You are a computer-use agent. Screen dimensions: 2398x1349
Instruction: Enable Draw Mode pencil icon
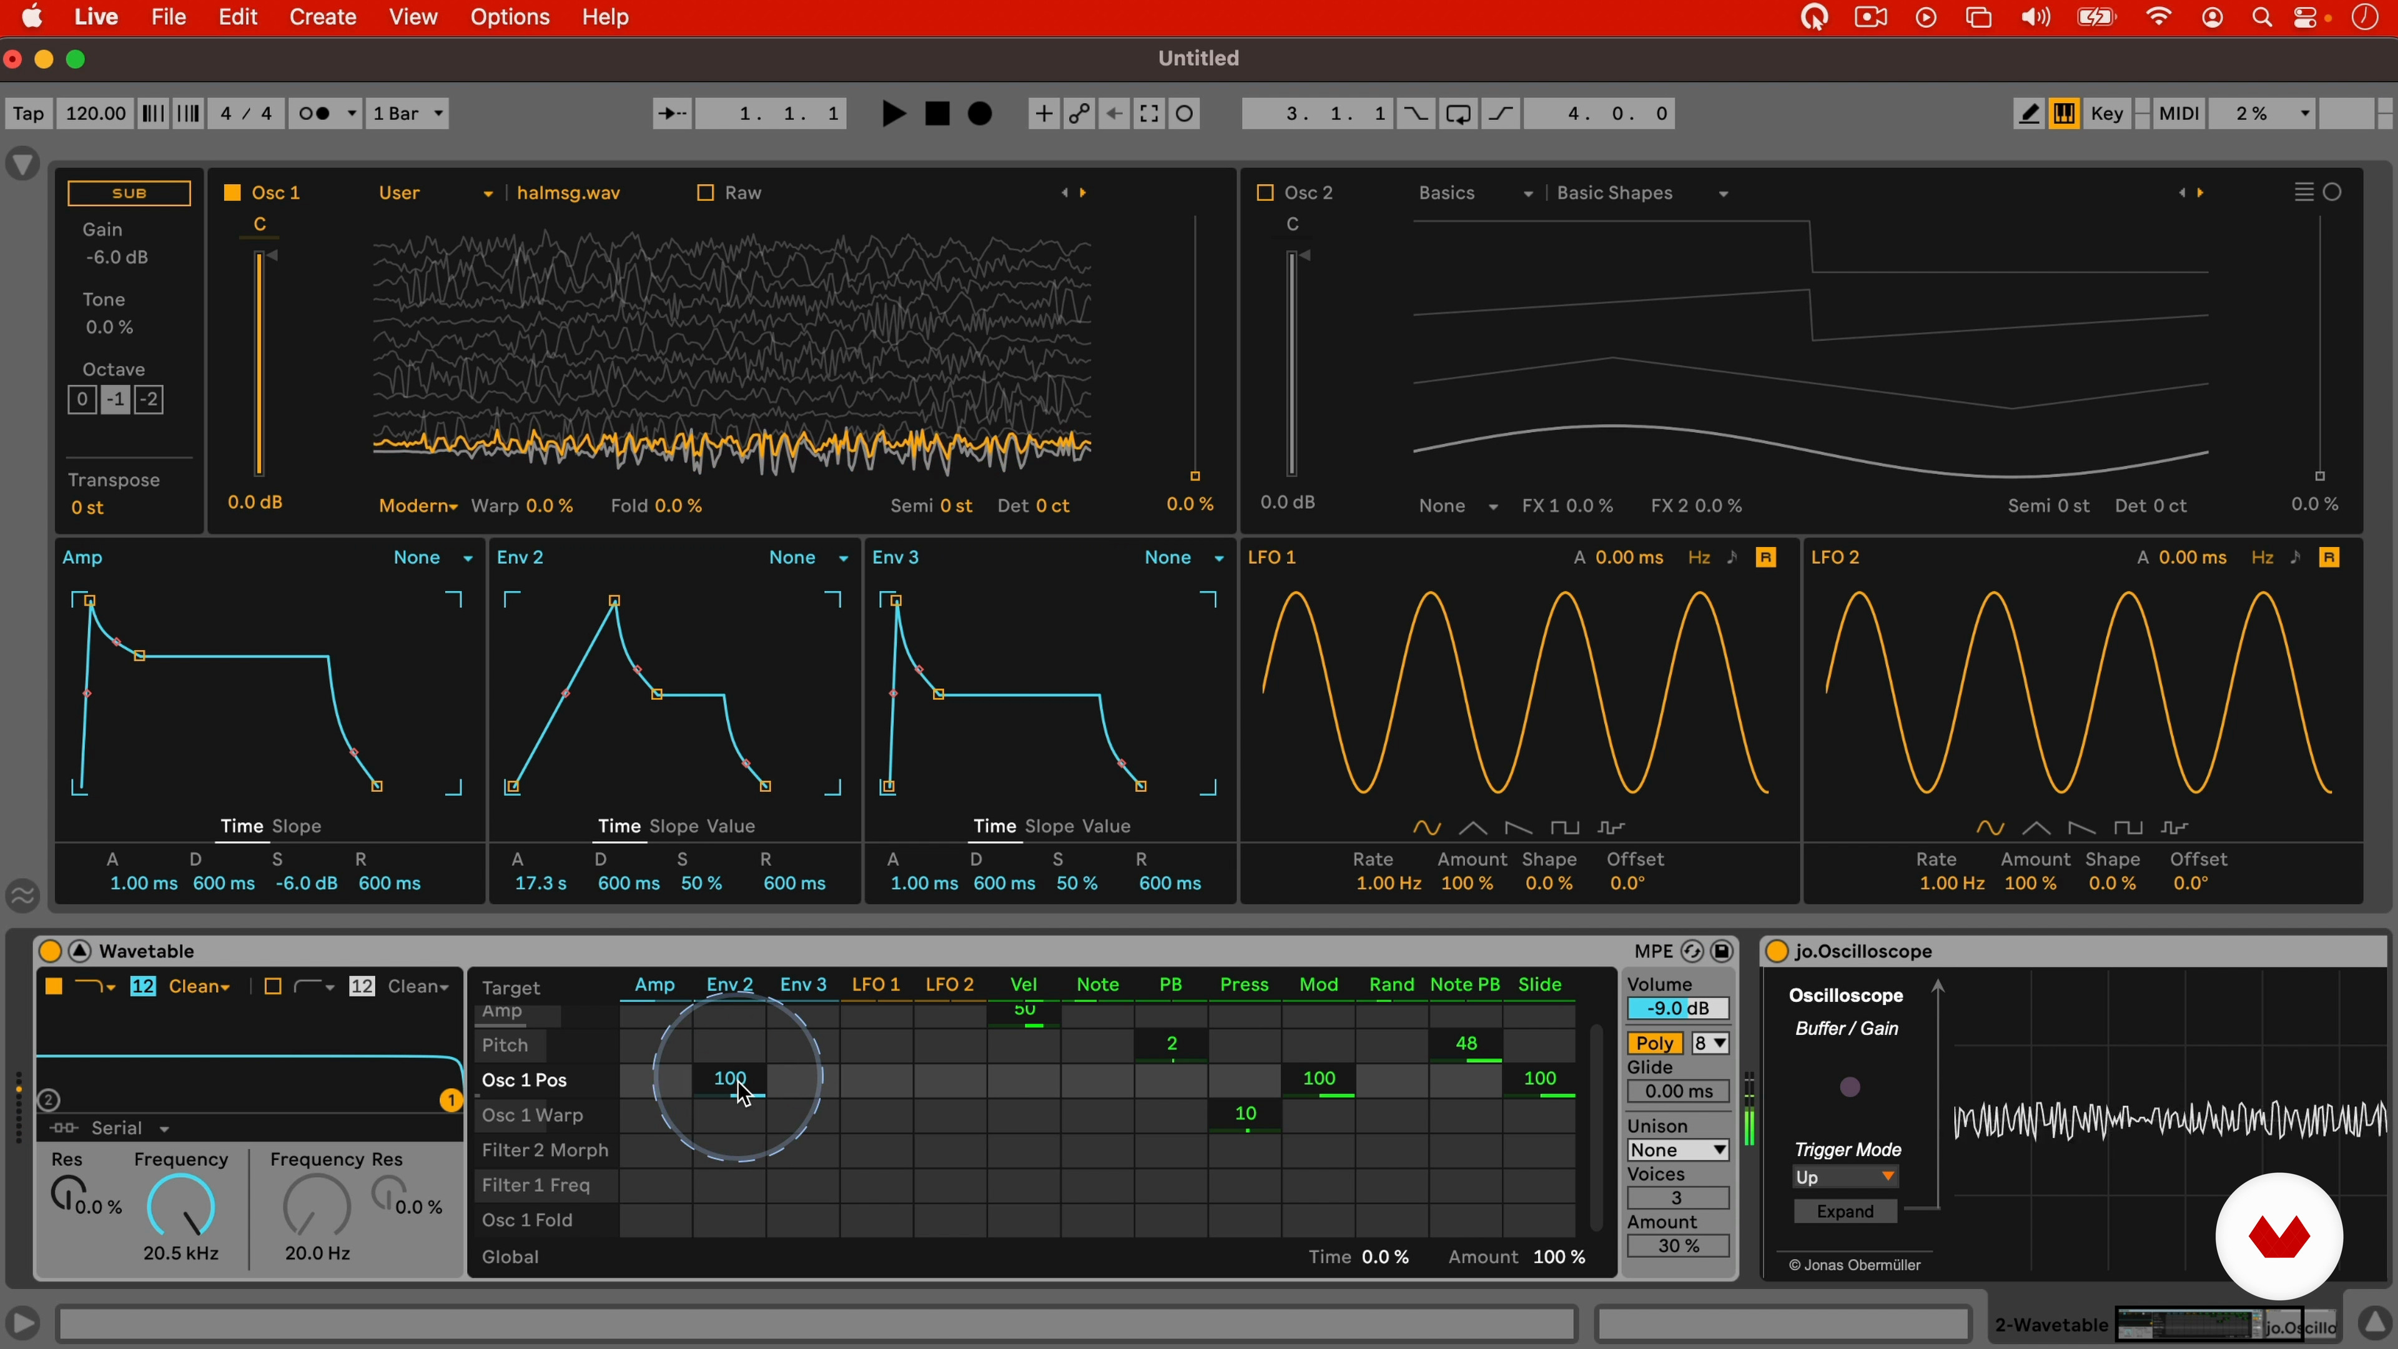coord(2030,114)
